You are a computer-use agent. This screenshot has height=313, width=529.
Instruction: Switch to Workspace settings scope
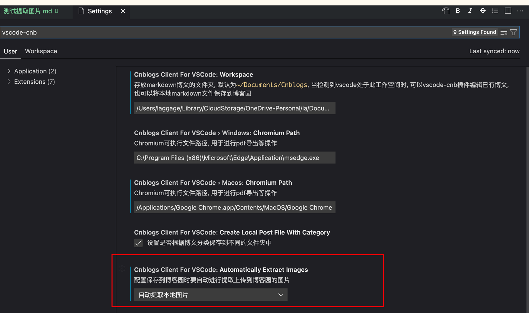pyautogui.click(x=41, y=51)
